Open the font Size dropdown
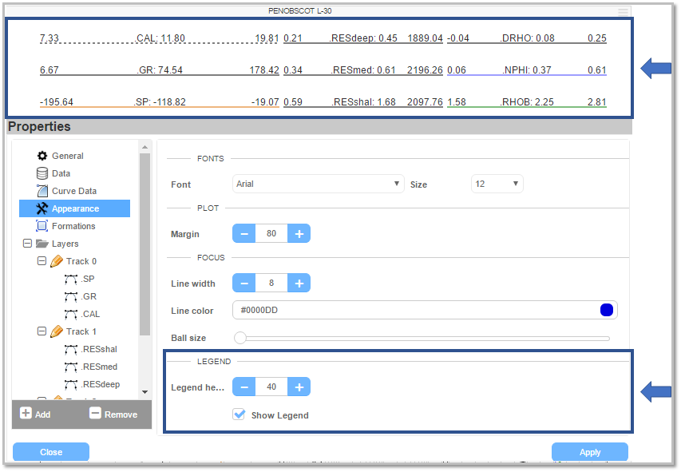The image size is (681, 472). pyautogui.click(x=497, y=184)
